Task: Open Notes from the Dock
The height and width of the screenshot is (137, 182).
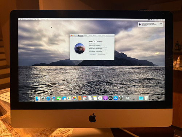Action: [x=95, y=98]
